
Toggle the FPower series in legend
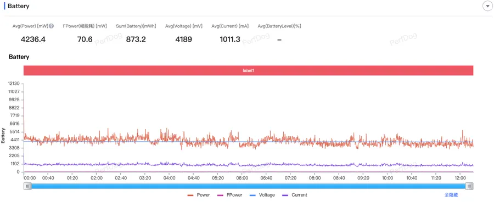click(229, 195)
